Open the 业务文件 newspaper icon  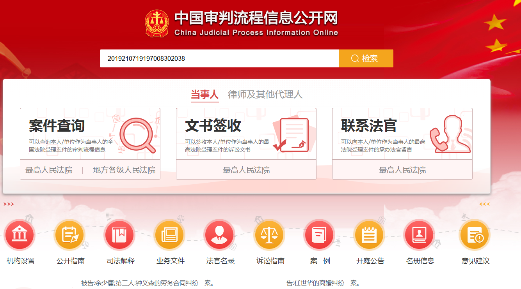tap(169, 235)
